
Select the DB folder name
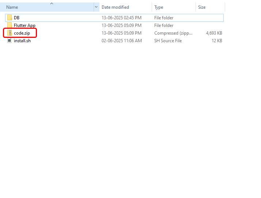[17, 18]
